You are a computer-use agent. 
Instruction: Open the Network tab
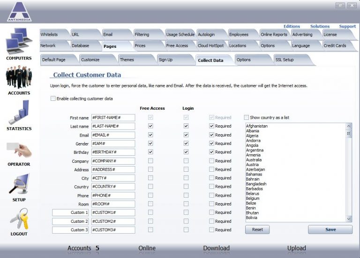pos(53,46)
